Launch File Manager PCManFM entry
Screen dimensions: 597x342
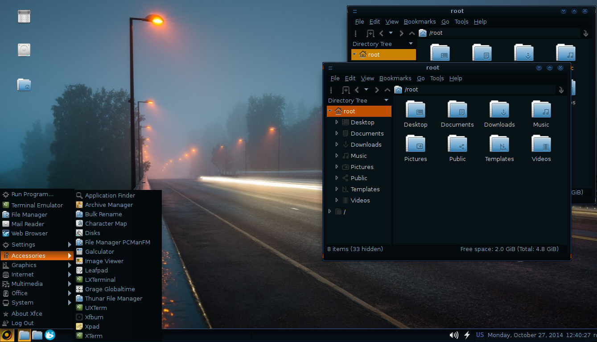118,242
